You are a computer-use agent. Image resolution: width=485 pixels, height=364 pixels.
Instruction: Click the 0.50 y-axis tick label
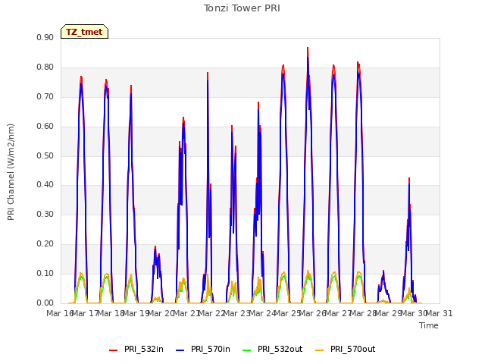coord(45,155)
